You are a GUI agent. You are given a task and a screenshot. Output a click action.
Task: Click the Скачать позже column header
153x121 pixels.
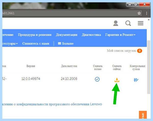click(98, 68)
